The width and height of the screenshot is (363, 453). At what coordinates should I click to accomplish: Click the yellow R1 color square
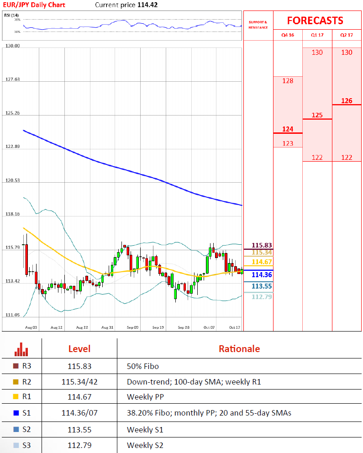[16, 397]
